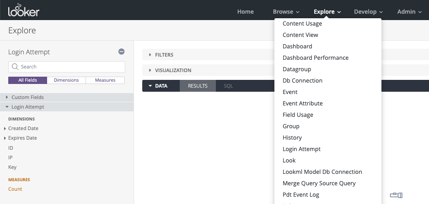Click the magnifier icon in the search box
Screen dimensions: 429x204
point(15,67)
